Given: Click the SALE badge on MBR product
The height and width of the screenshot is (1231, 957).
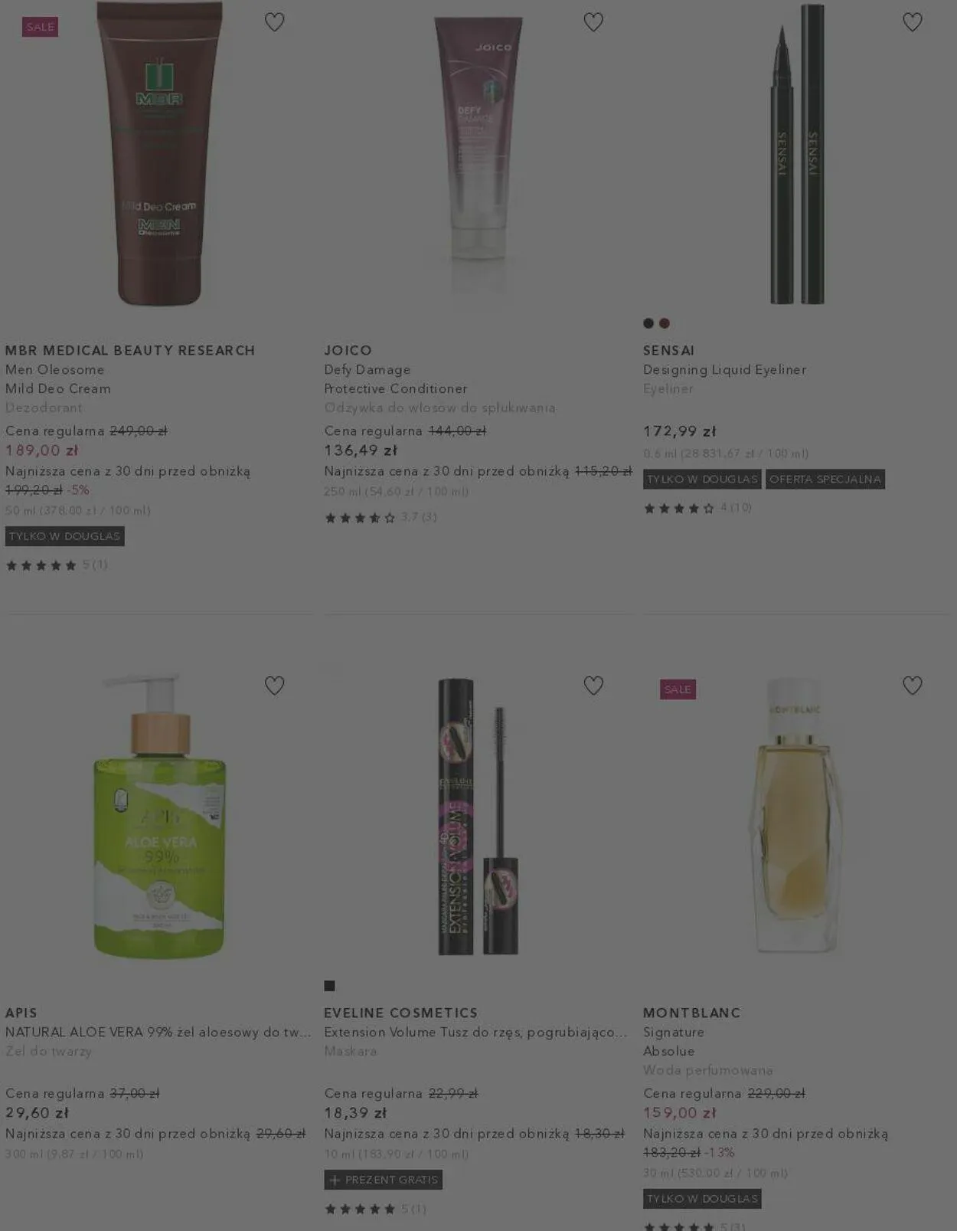Looking at the screenshot, I should (x=40, y=27).
